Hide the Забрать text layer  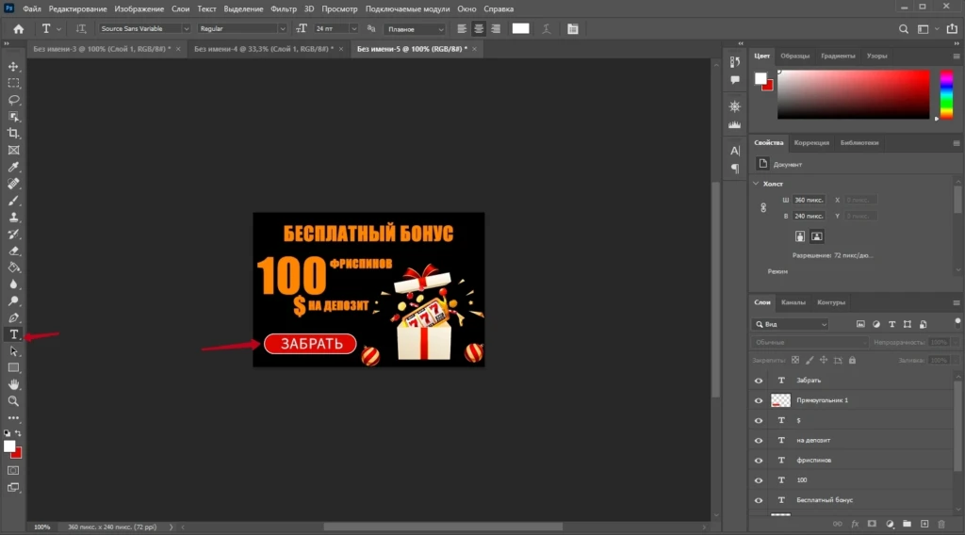[759, 381]
